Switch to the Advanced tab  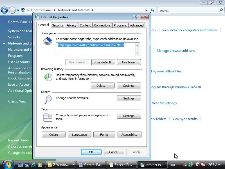(x=137, y=25)
